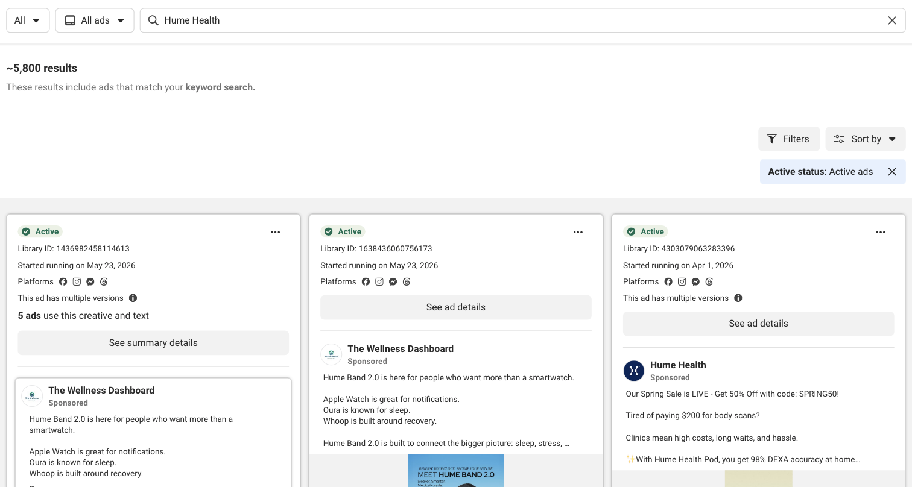Click Messenger icon on ad 1638436060756173

point(393,281)
